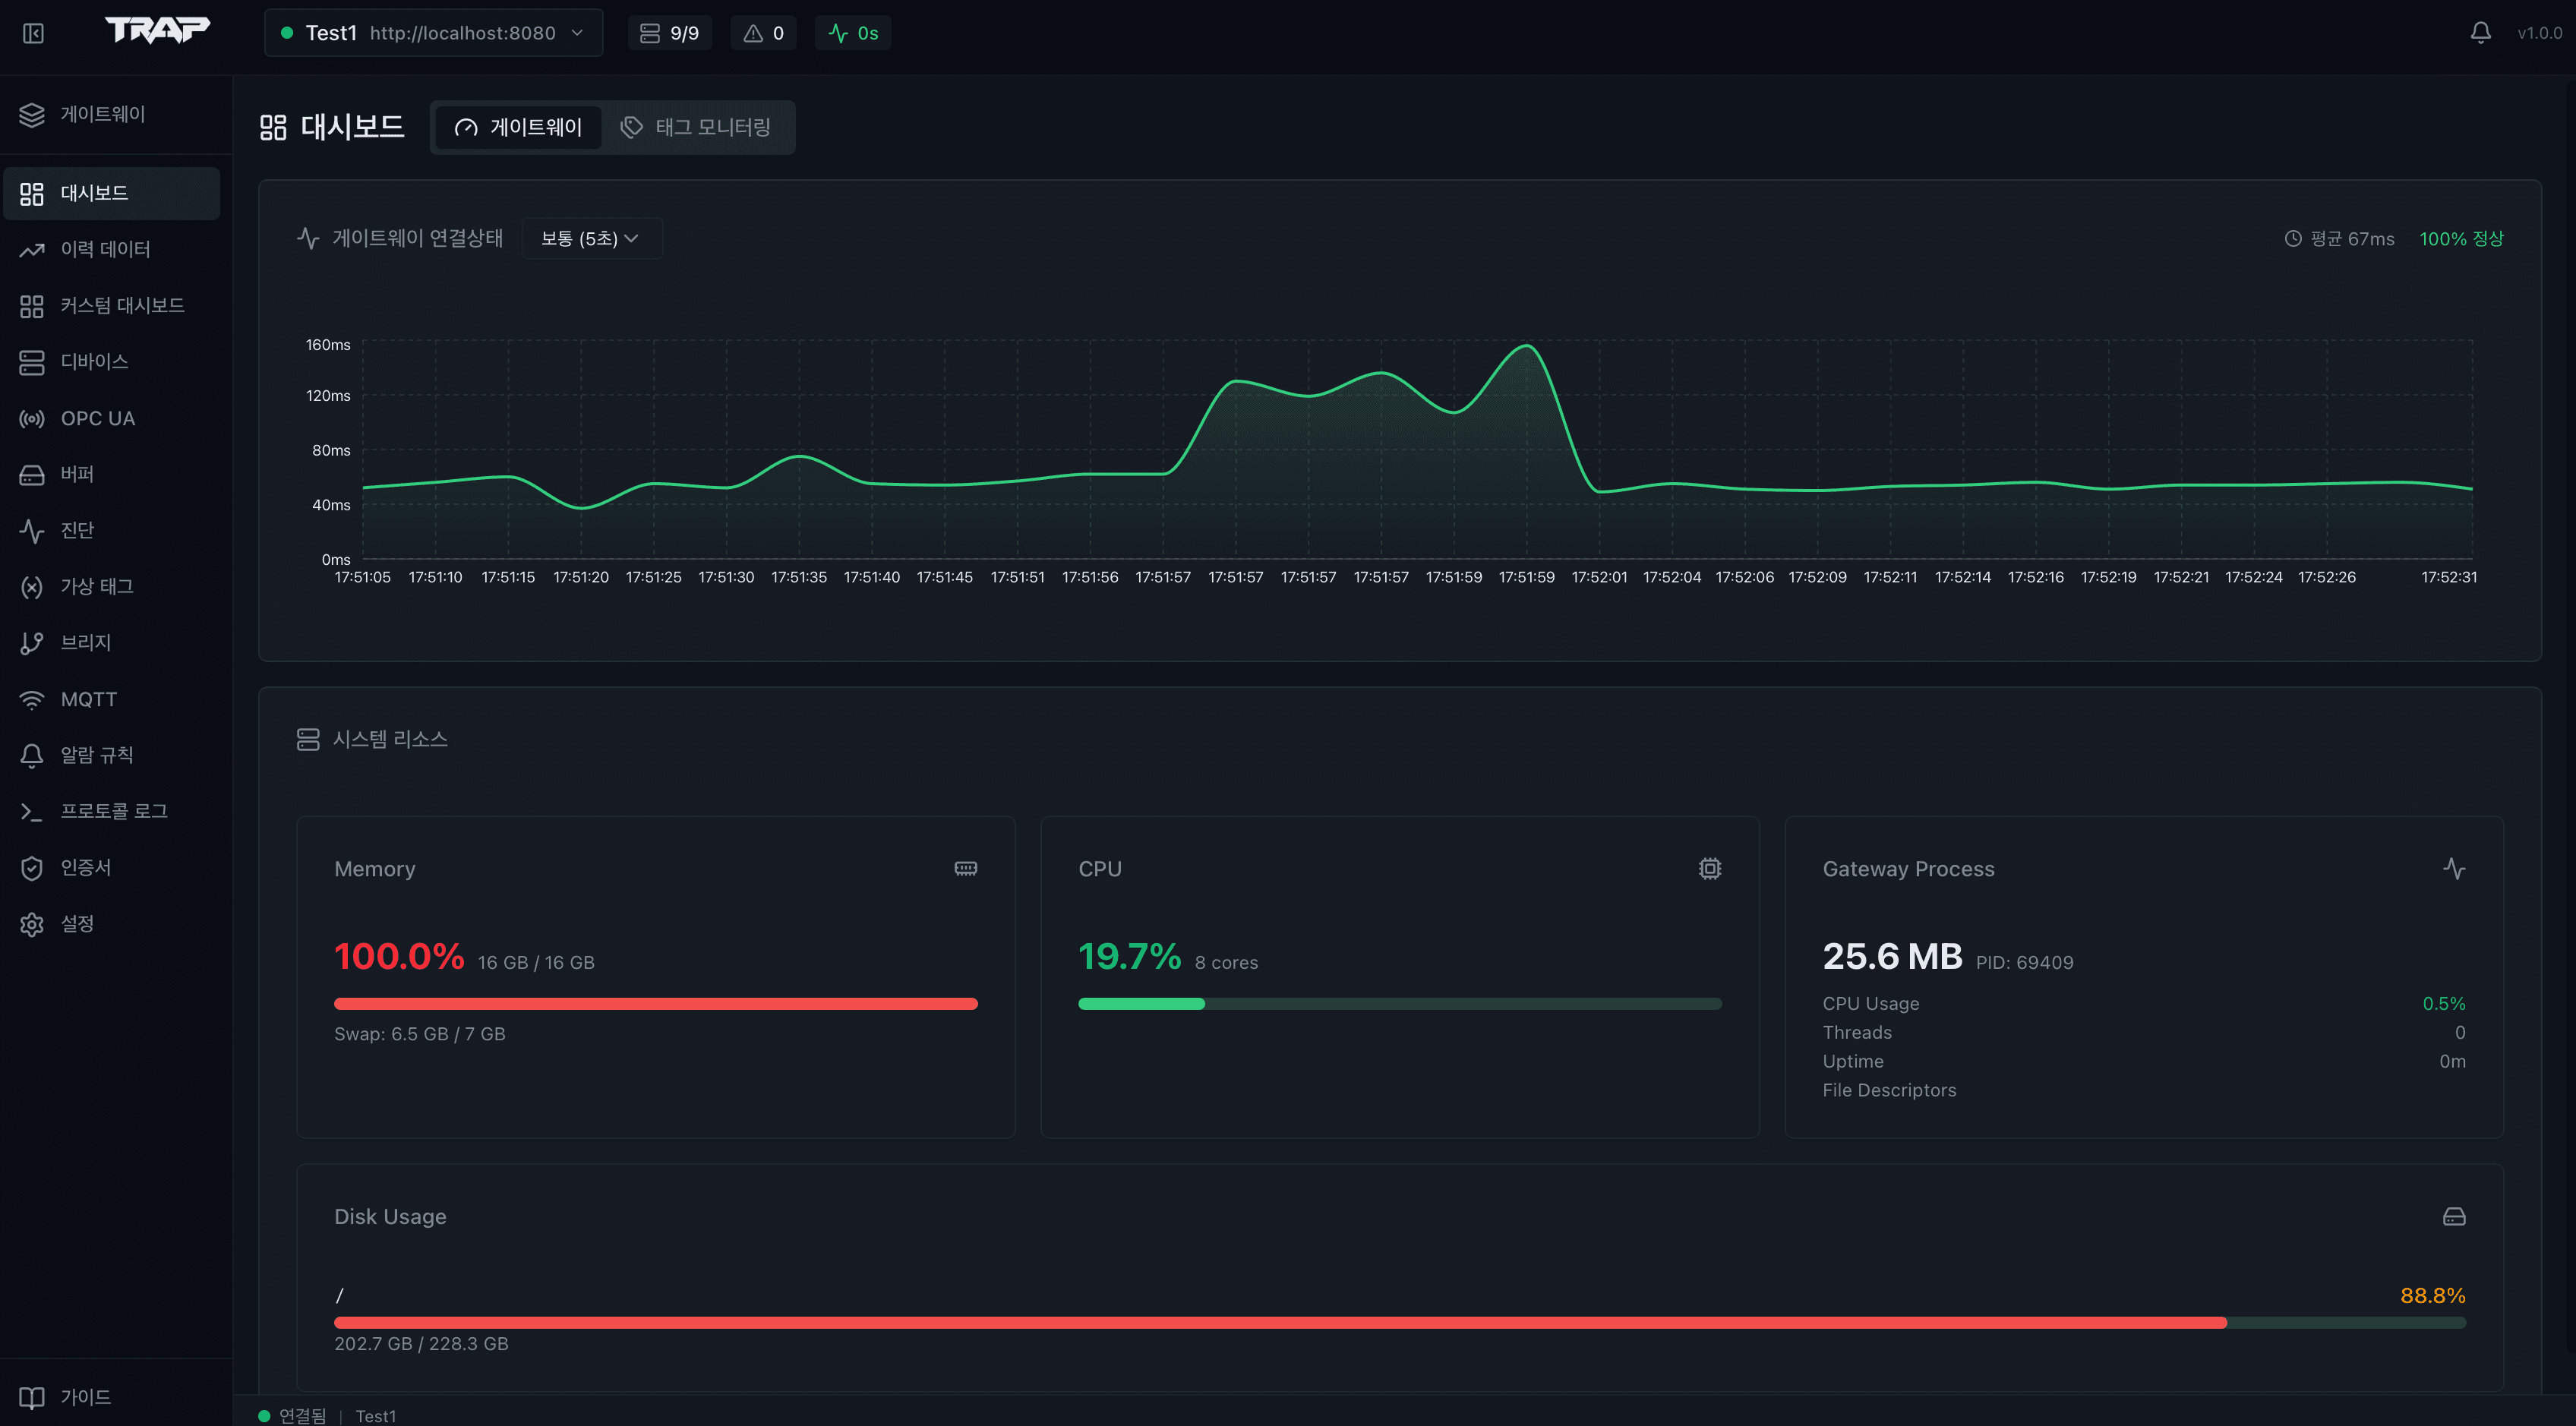Click the 88.8% disk percentage

point(2433,1296)
